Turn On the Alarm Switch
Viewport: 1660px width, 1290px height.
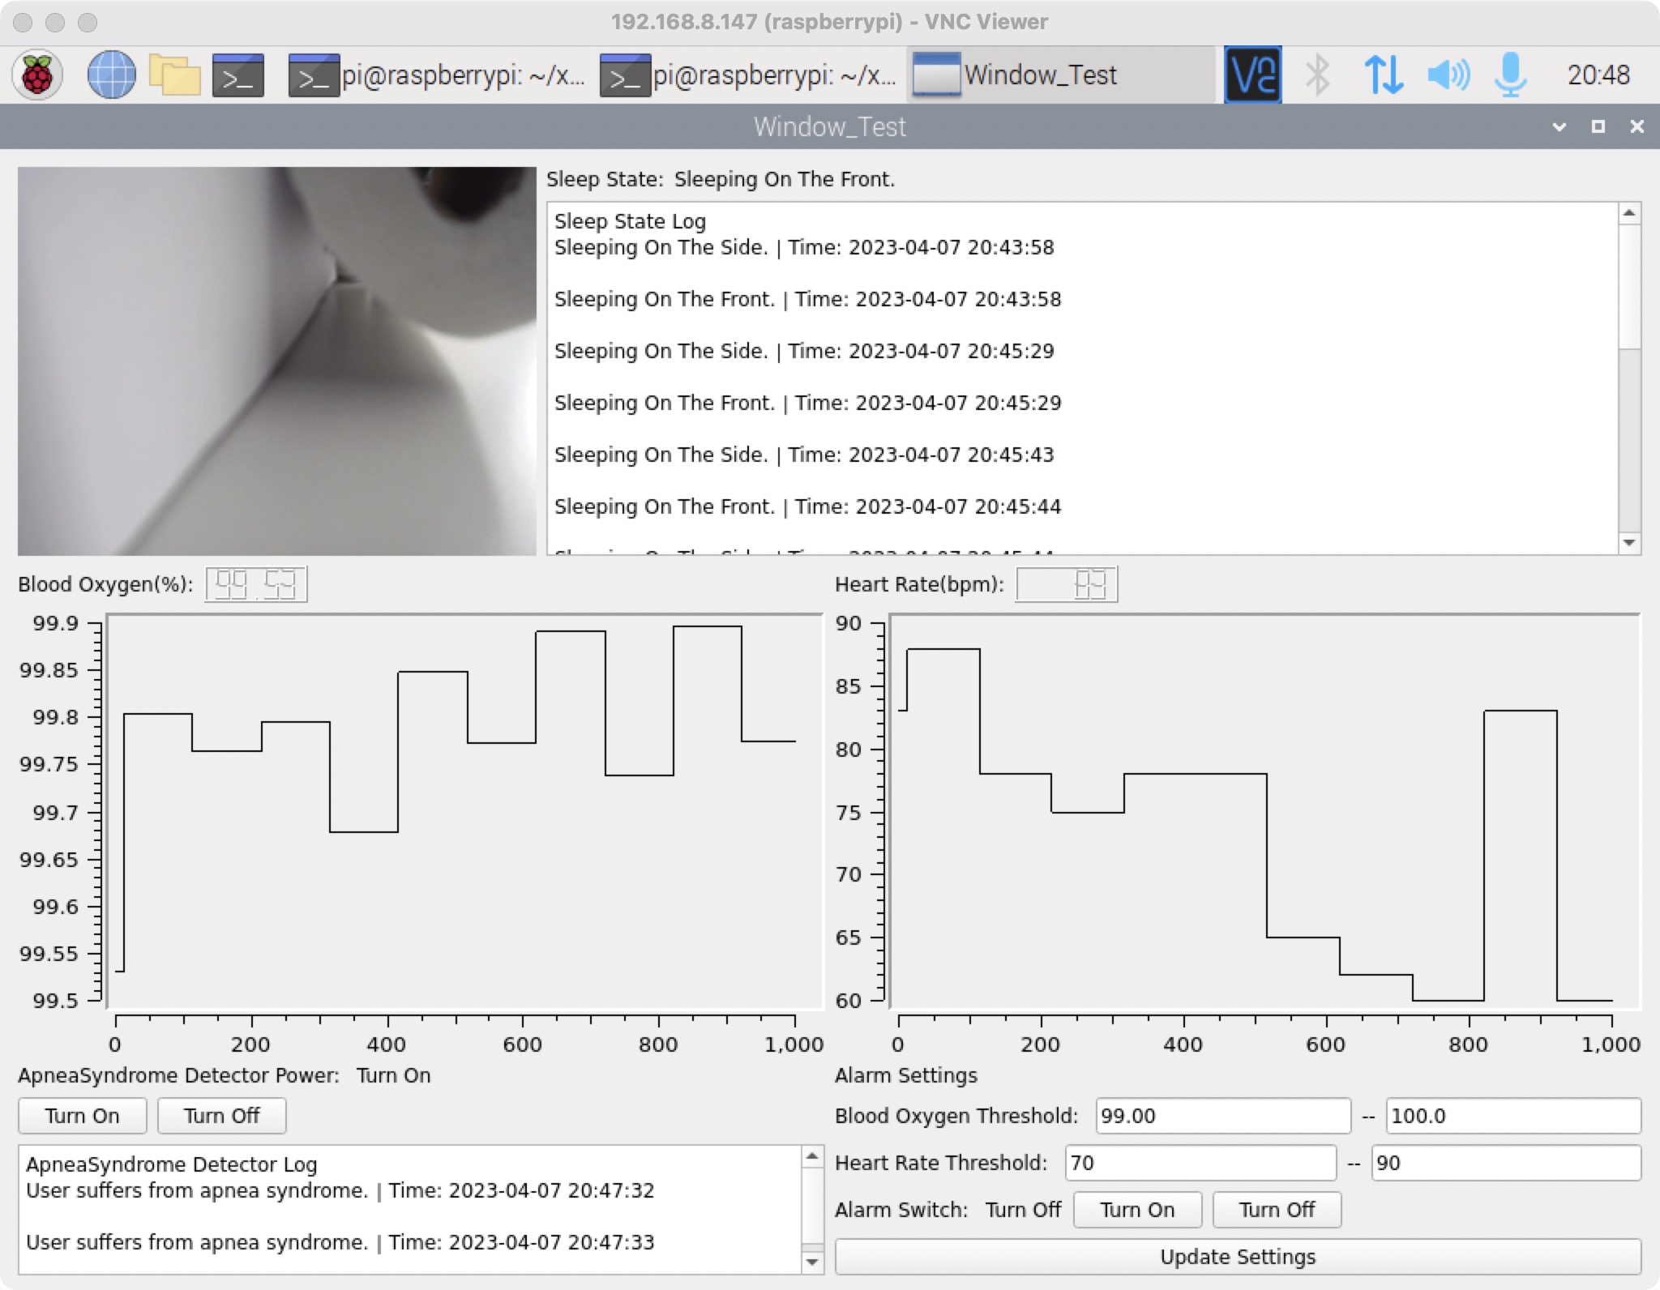(x=1136, y=1210)
